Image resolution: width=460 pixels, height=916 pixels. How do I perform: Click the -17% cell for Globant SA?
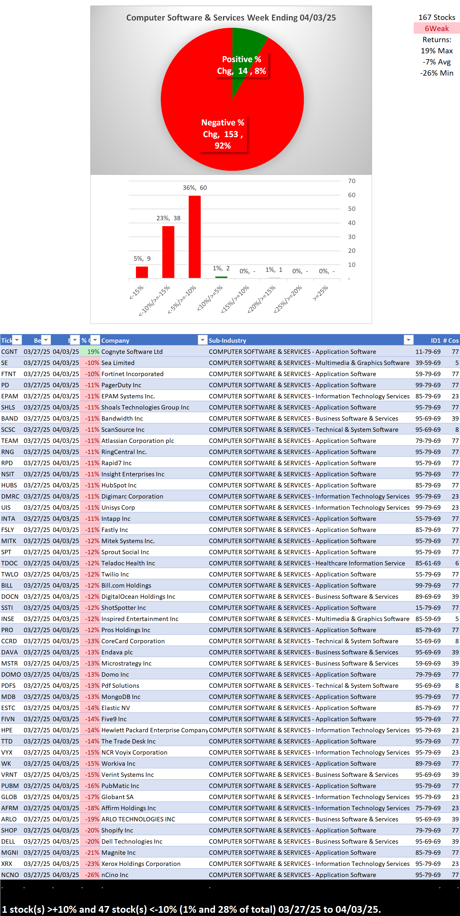click(90, 797)
